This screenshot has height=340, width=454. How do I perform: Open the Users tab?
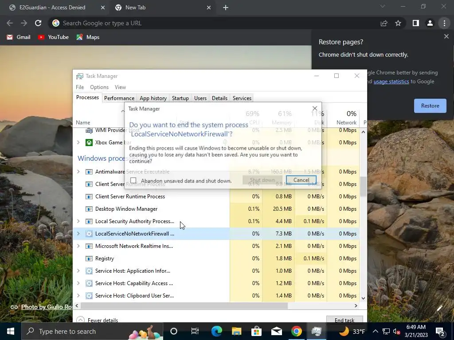pos(200,98)
